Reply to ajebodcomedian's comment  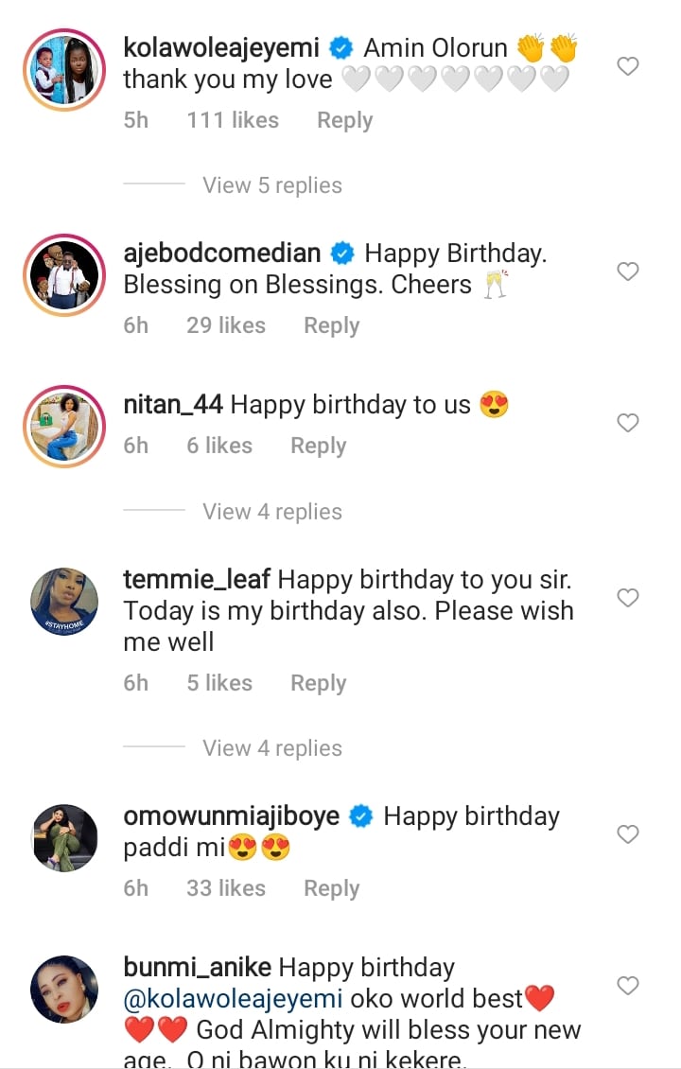[x=331, y=325]
